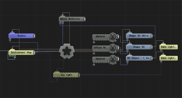
Task: Click the Diffuse Material sphere preview
Action: (x=112, y=47)
